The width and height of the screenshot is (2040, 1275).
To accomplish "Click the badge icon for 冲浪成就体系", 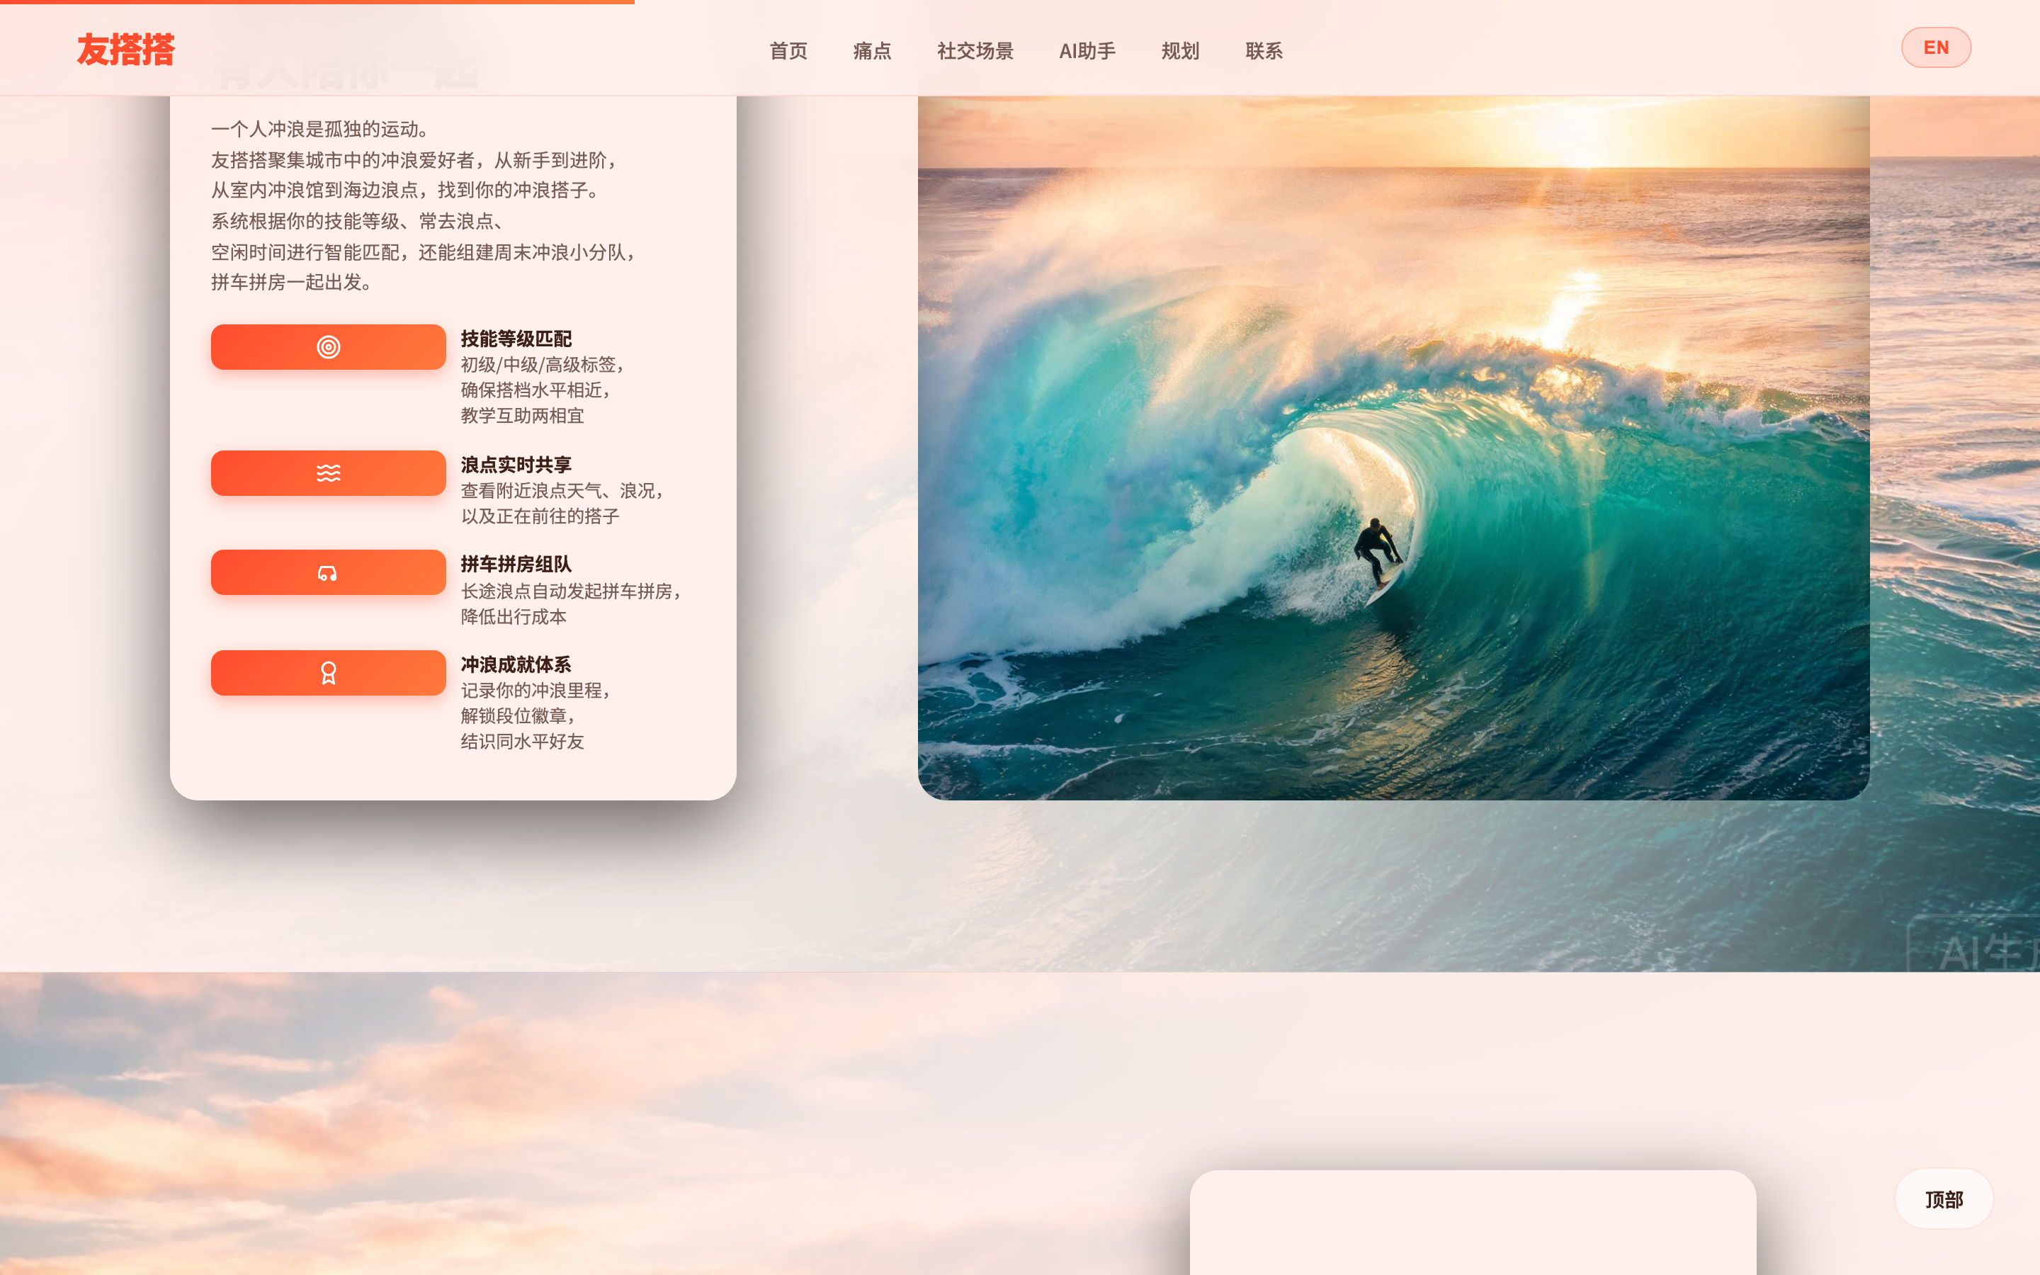I will pos(328,673).
